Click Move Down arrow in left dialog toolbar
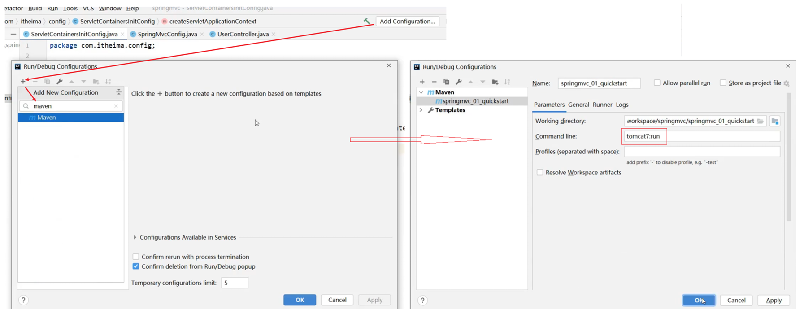Screen dimensions: 804x314 click(x=83, y=81)
